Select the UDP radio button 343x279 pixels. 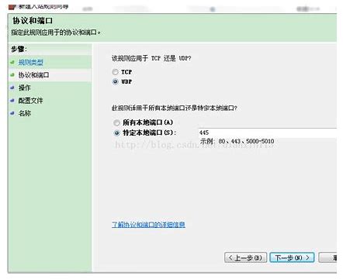click(116, 81)
